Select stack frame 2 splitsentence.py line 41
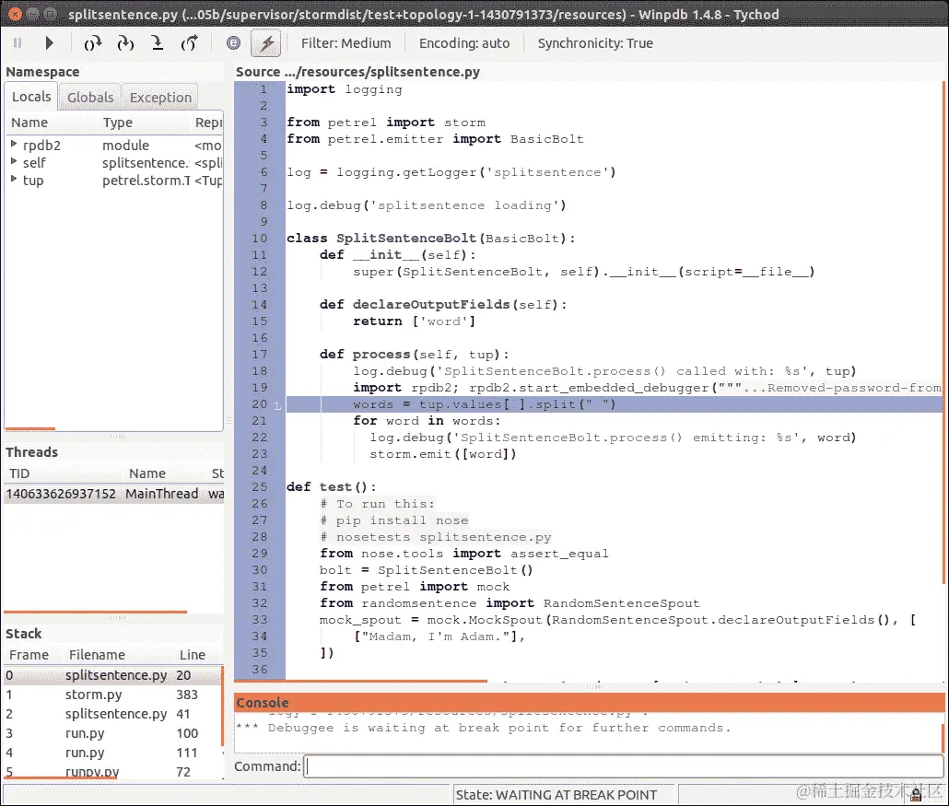 coord(112,714)
